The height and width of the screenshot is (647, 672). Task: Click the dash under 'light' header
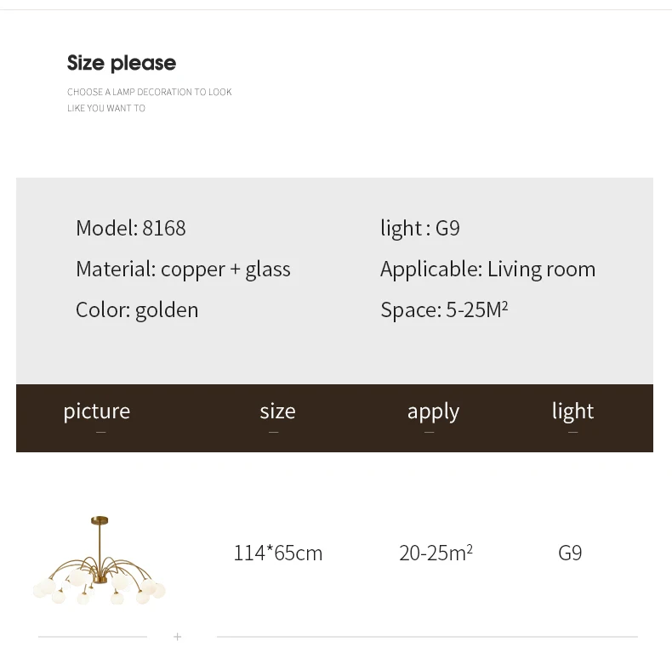(x=572, y=433)
